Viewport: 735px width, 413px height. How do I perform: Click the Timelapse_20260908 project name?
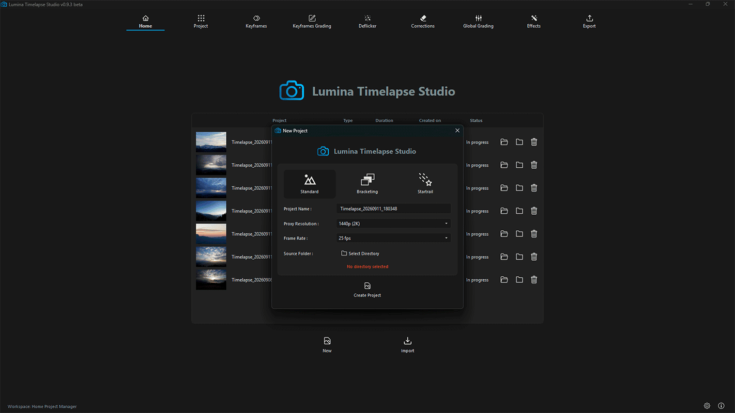[x=252, y=280]
